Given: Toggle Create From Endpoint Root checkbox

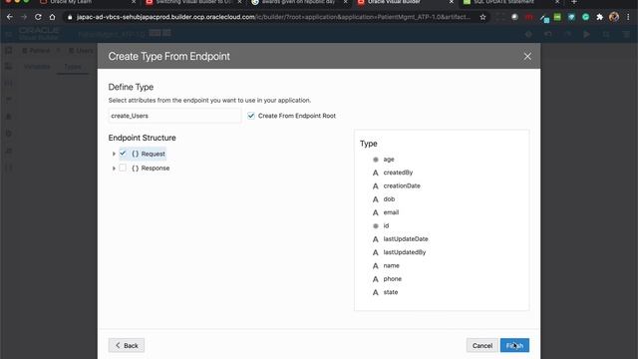Looking at the screenshot, I should click(x=251, y=116).
